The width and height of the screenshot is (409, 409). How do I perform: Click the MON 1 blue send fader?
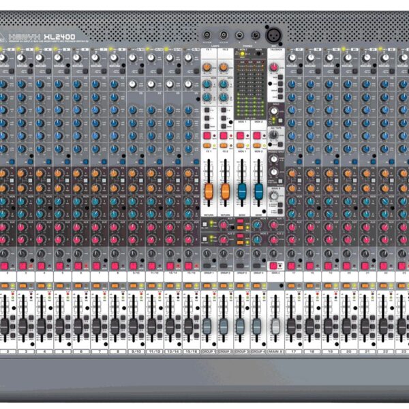(241, 193)
